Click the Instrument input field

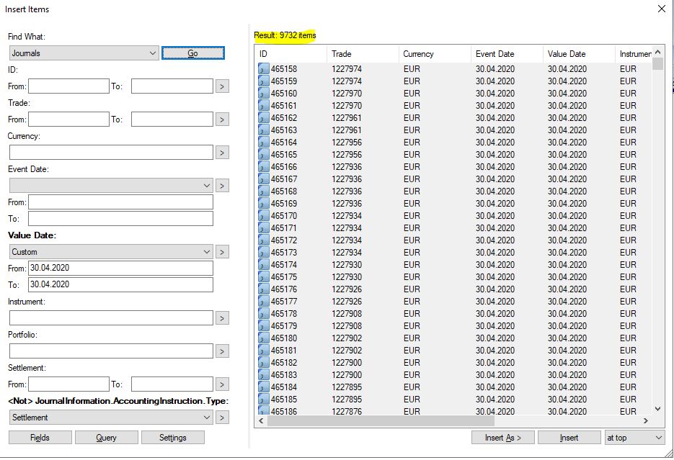pos(111,318)
